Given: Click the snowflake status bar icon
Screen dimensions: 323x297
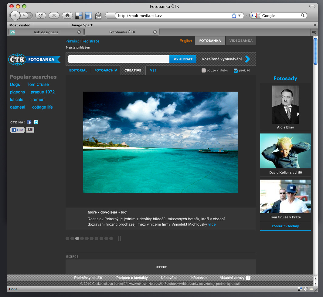Looking at the screenshot, I should (x=306, y=289).
